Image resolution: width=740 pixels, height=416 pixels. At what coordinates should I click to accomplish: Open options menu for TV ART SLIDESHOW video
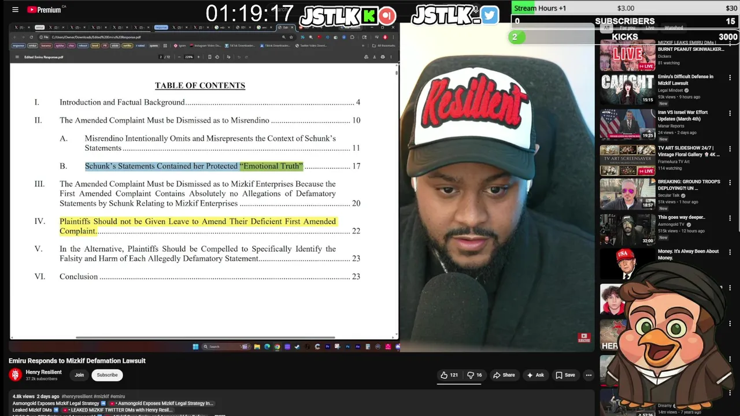click(x=730, y=148)
